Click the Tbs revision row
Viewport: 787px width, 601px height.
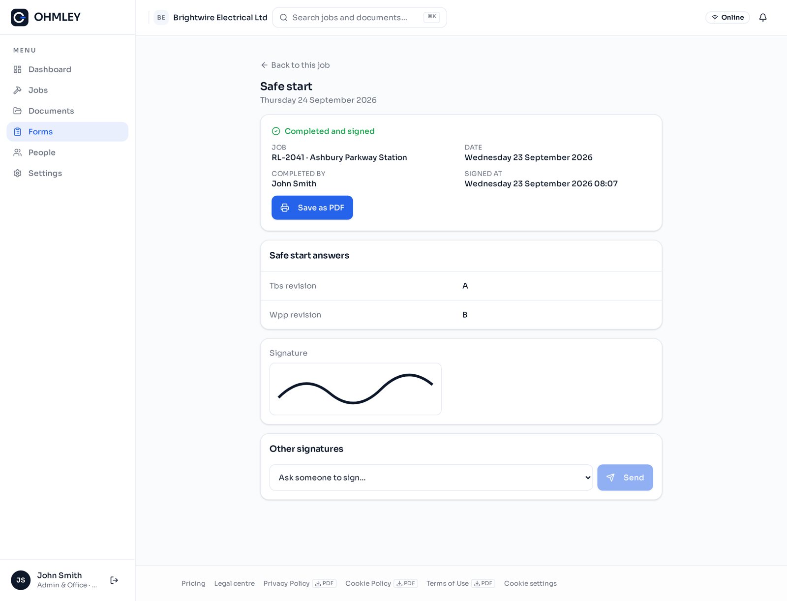[461, 286]
